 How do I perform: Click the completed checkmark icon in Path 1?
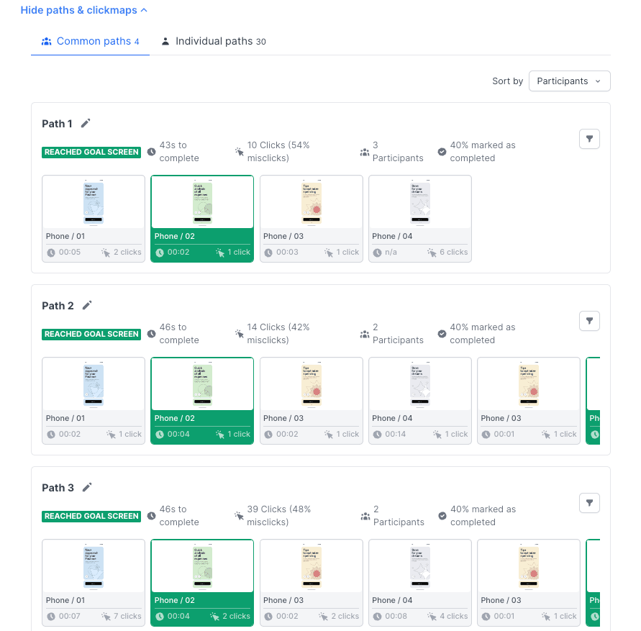(441, 152)
